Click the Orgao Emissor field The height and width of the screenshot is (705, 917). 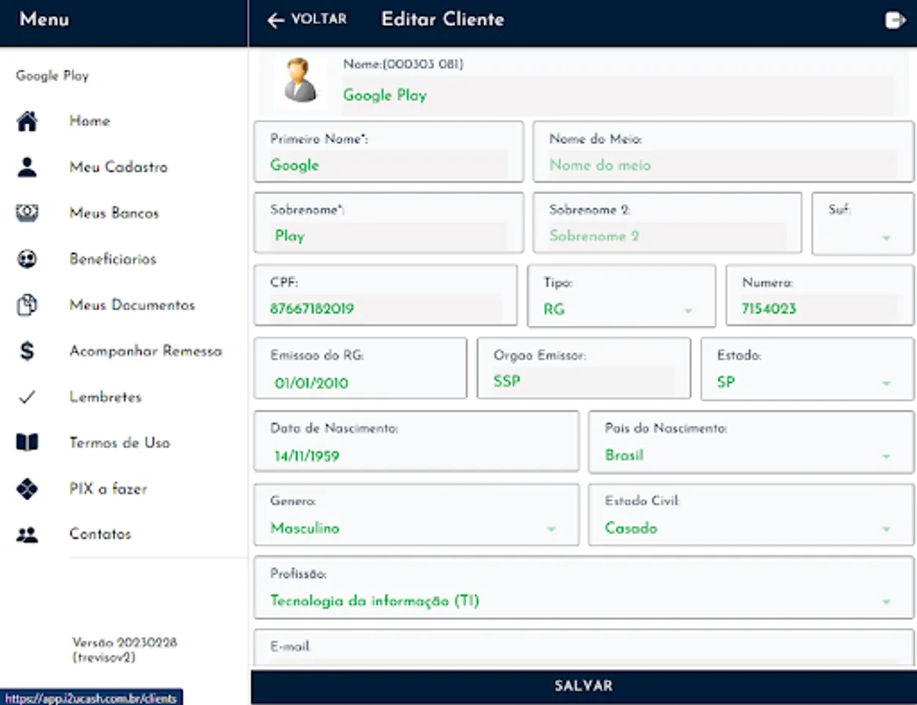(584, 369)
